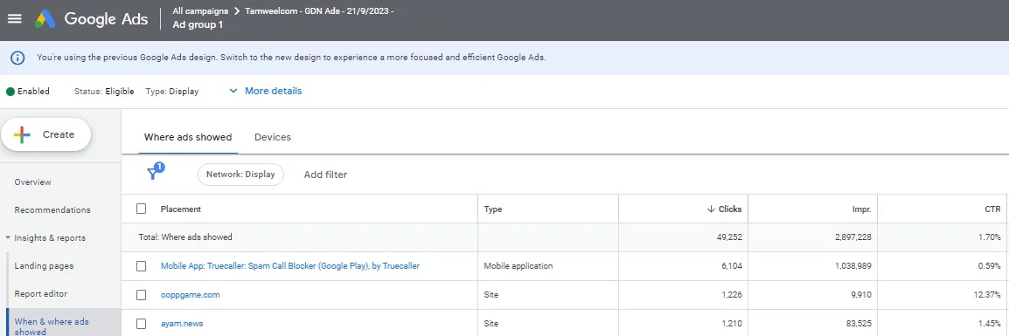This screenshot has height=336, width=1009.
Task: Click the Type column header
Action: (x=493, y=209)
